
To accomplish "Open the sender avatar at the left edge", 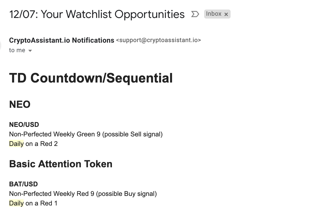I will (x=0, y=45).
